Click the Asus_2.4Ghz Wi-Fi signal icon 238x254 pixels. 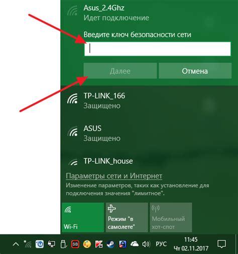pos(72,11)
